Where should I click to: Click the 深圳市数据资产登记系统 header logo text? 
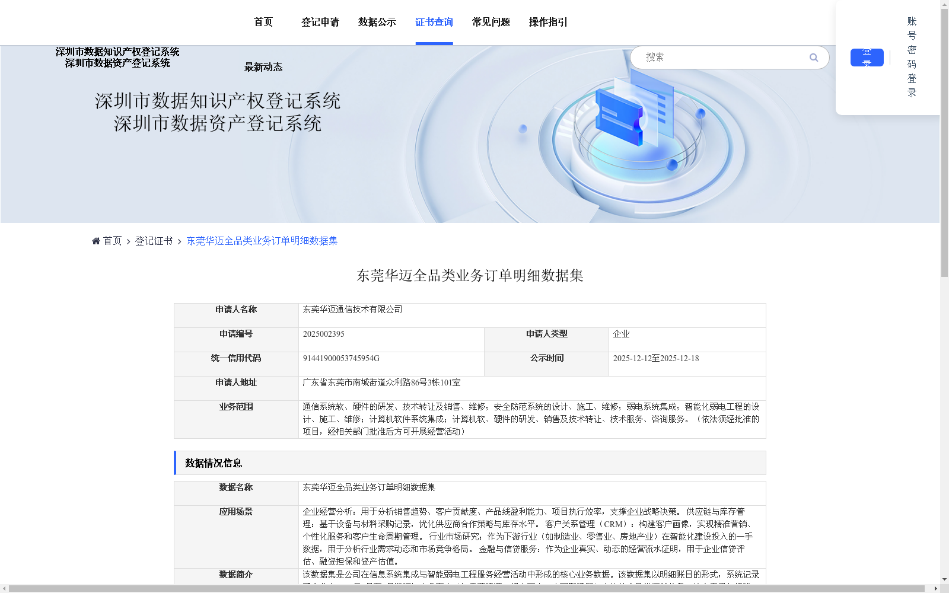[117, 63]
